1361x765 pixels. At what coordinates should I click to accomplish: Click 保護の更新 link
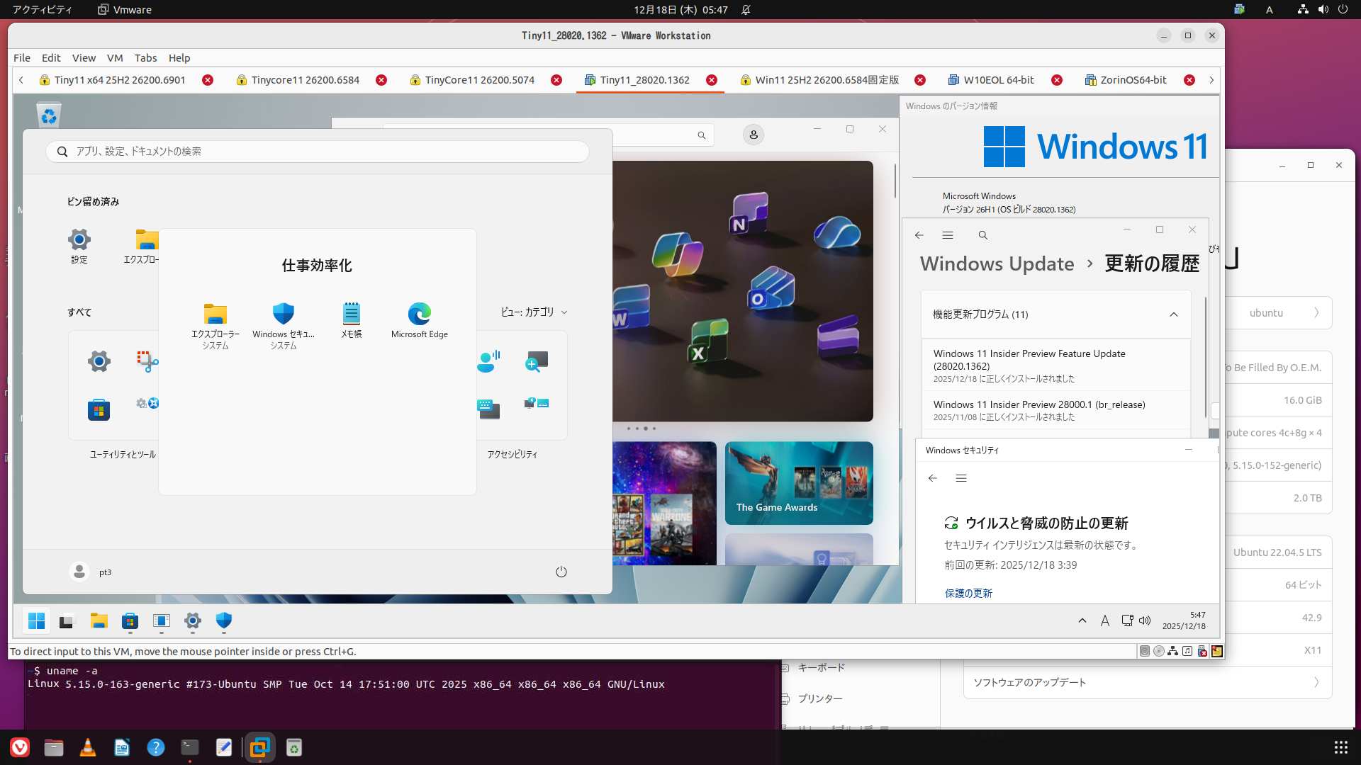968,593
